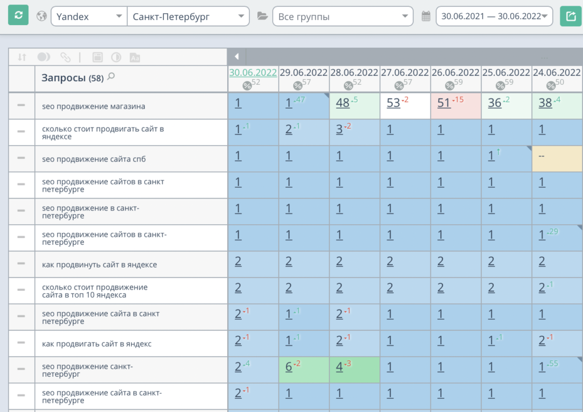Viewport: 583px width, 412px height.
Task: Click the green refresh button
Action: click(18, 15)
